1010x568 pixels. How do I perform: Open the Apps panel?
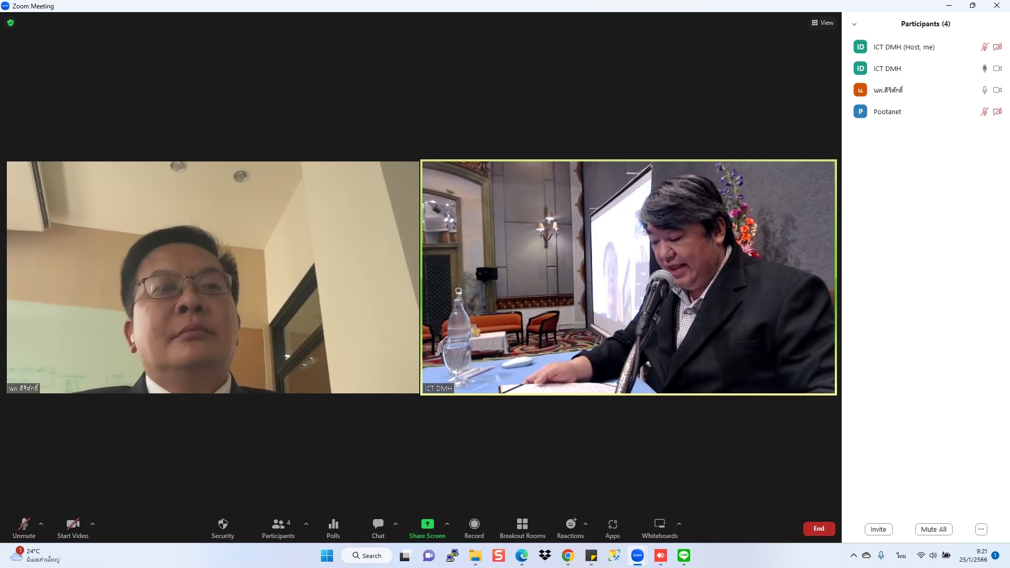[612, 528]
